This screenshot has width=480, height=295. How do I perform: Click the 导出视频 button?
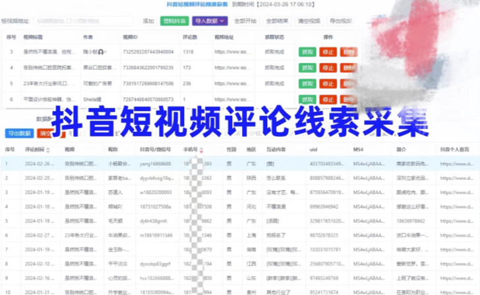click(x=340, y=21)
